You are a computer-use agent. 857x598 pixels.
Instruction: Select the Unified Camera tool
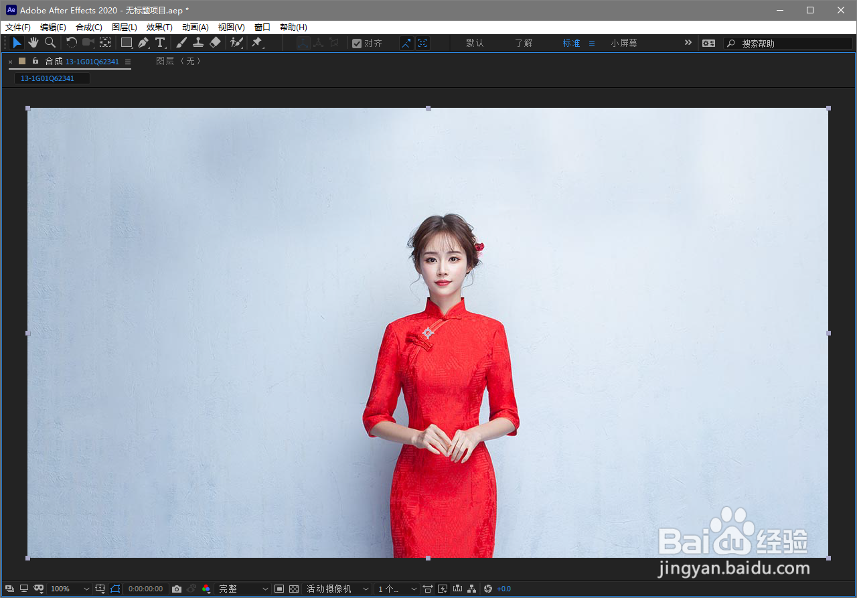click(x=88, y=43)
